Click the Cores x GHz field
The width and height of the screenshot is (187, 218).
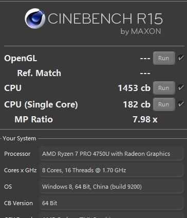(x=111, y=170)
